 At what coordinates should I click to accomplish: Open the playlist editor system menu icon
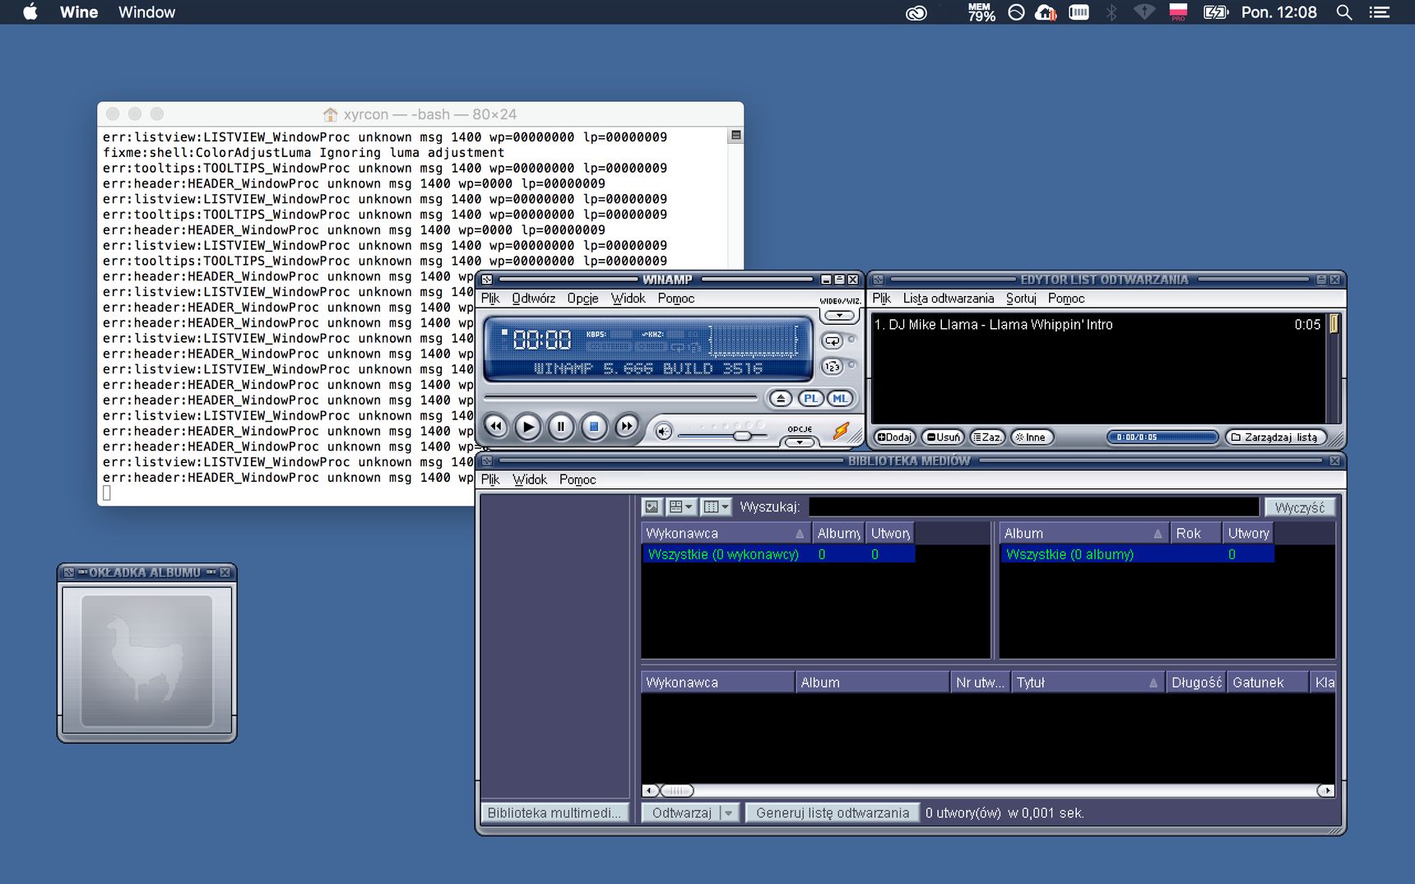878,280
